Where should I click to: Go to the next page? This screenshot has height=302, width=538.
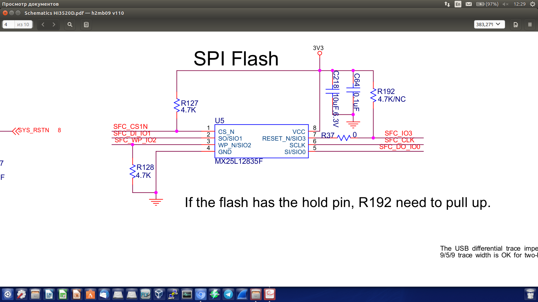point(54,24)
